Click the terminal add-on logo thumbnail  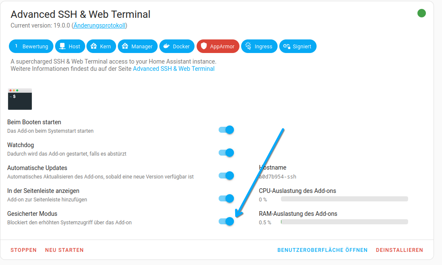coord(20,99)
